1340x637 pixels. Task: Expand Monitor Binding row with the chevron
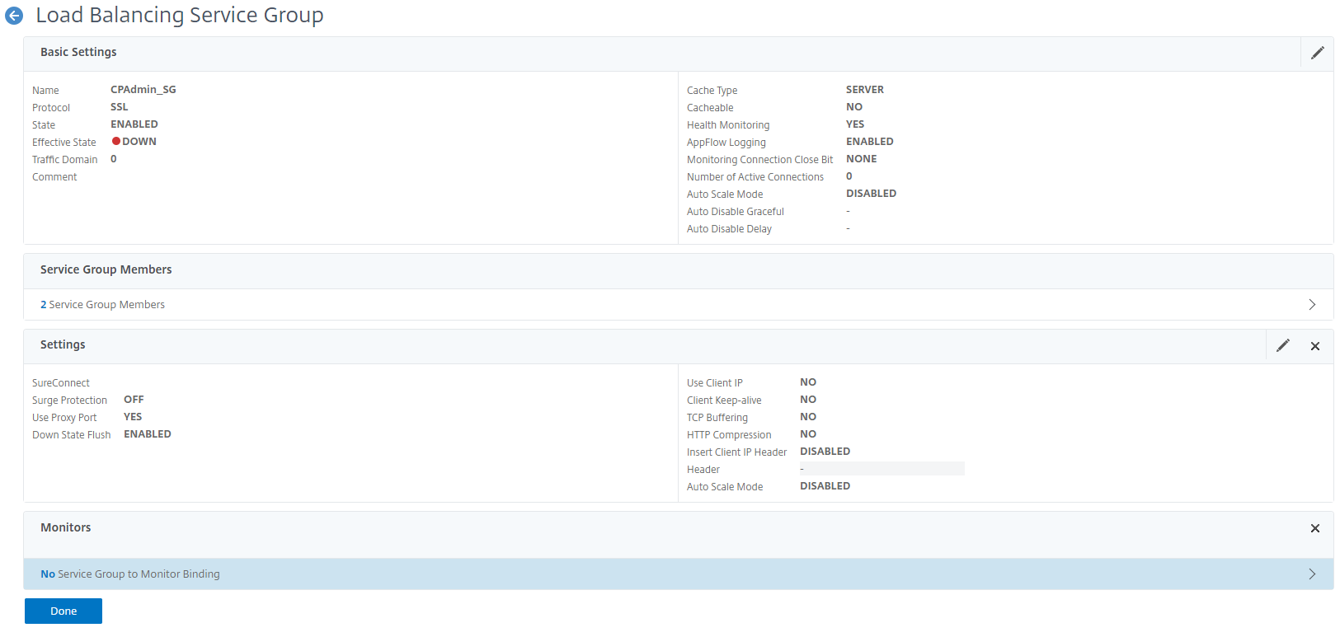coord(1311,574)
